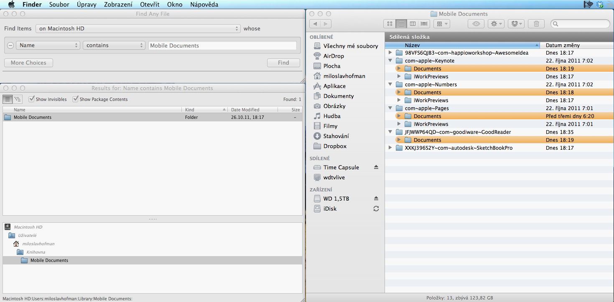Toggle Show Package Contents checkbox
Viewport: 614px width, 302px height.
(x=75, y=99)
